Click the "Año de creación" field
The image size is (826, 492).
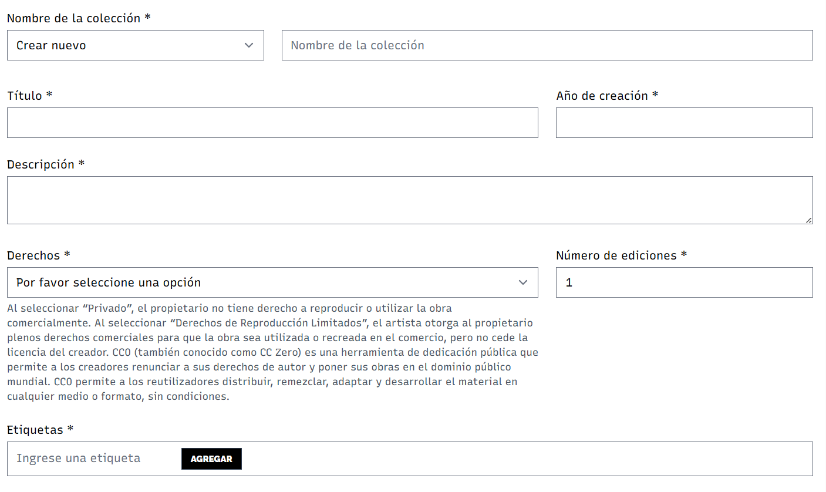point(684,123)
